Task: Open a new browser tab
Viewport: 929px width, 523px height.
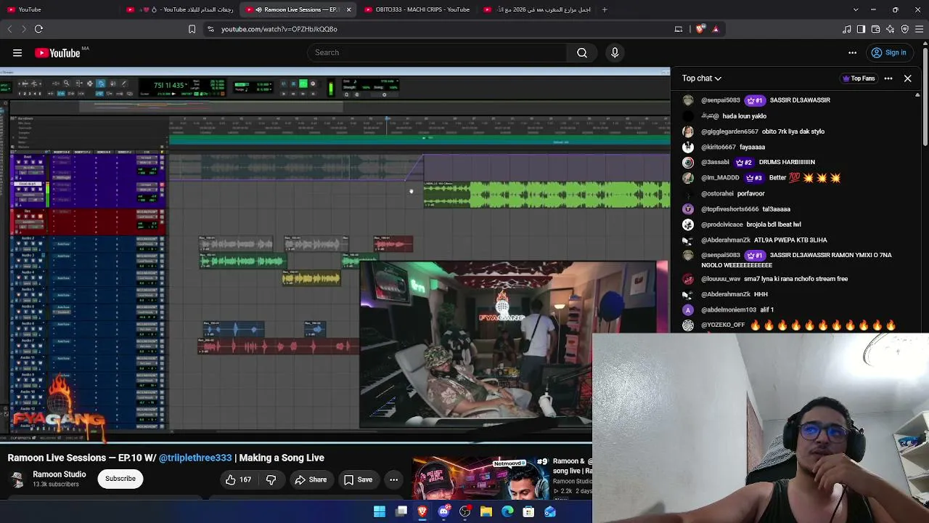Action: pos(605,9)
